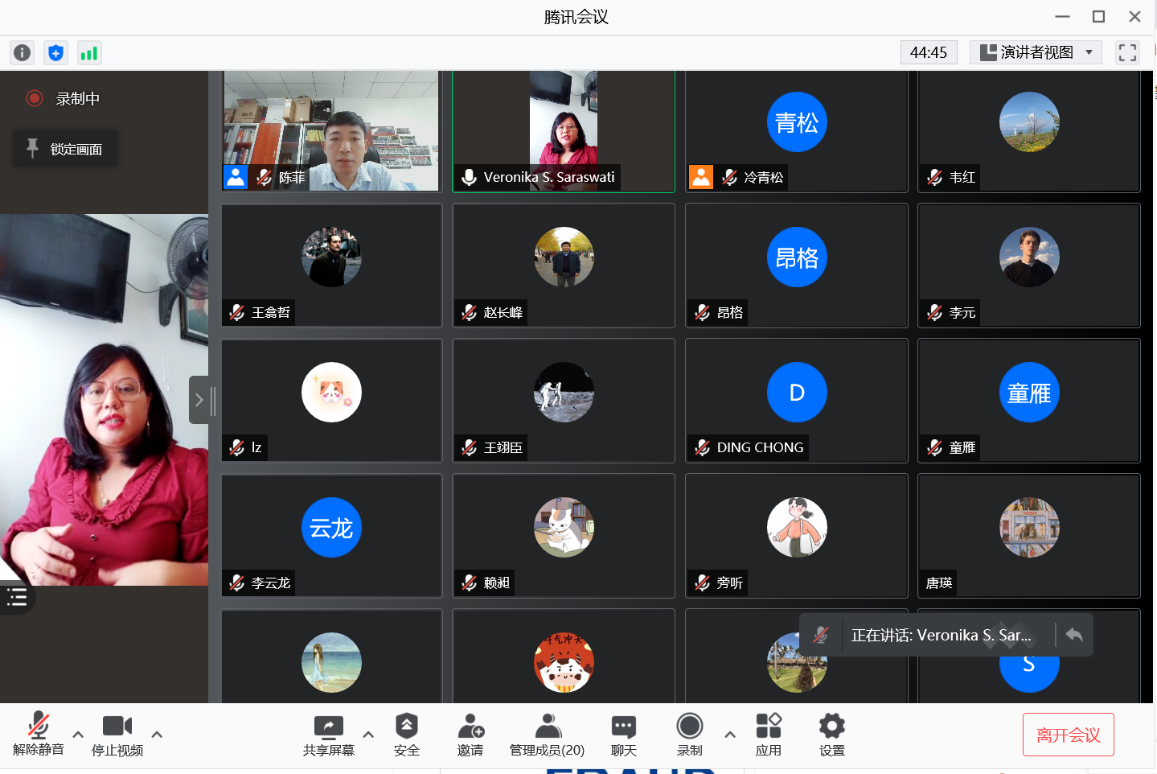Image resolution: width=1157 pixels, height=774 pixels.
Task: Check the green network signal icon
Action: point(89,53)
